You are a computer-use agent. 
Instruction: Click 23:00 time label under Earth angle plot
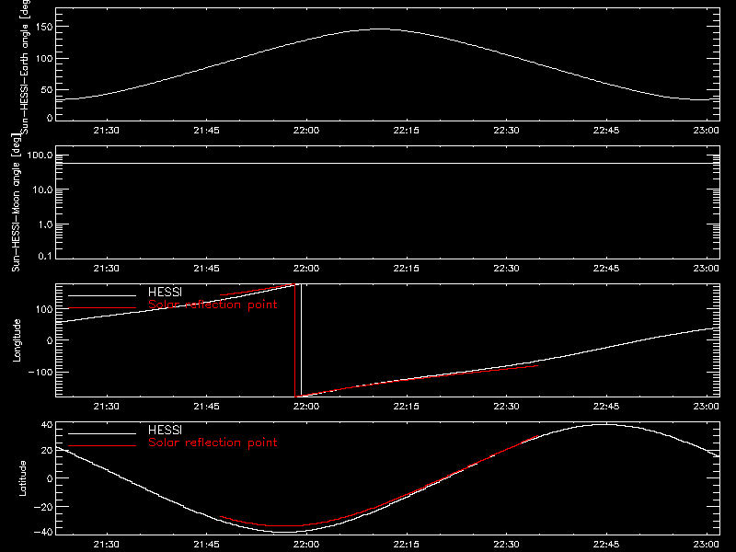(707, 131)
